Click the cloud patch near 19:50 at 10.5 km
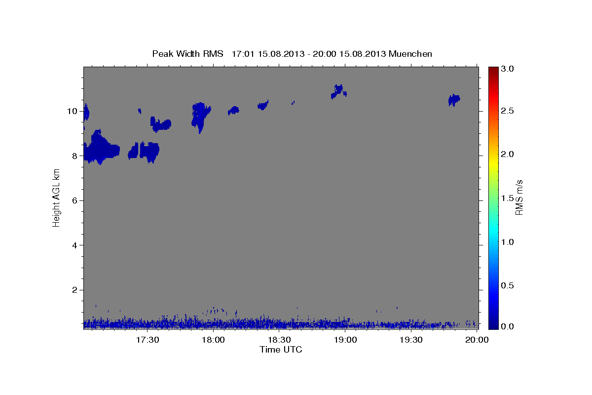The height and width of the screenshot is (395, 592). [x=454, y=100]
